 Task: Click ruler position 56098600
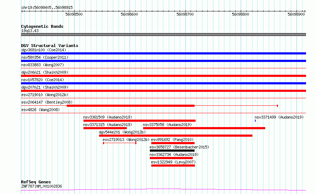coord(129,14)
